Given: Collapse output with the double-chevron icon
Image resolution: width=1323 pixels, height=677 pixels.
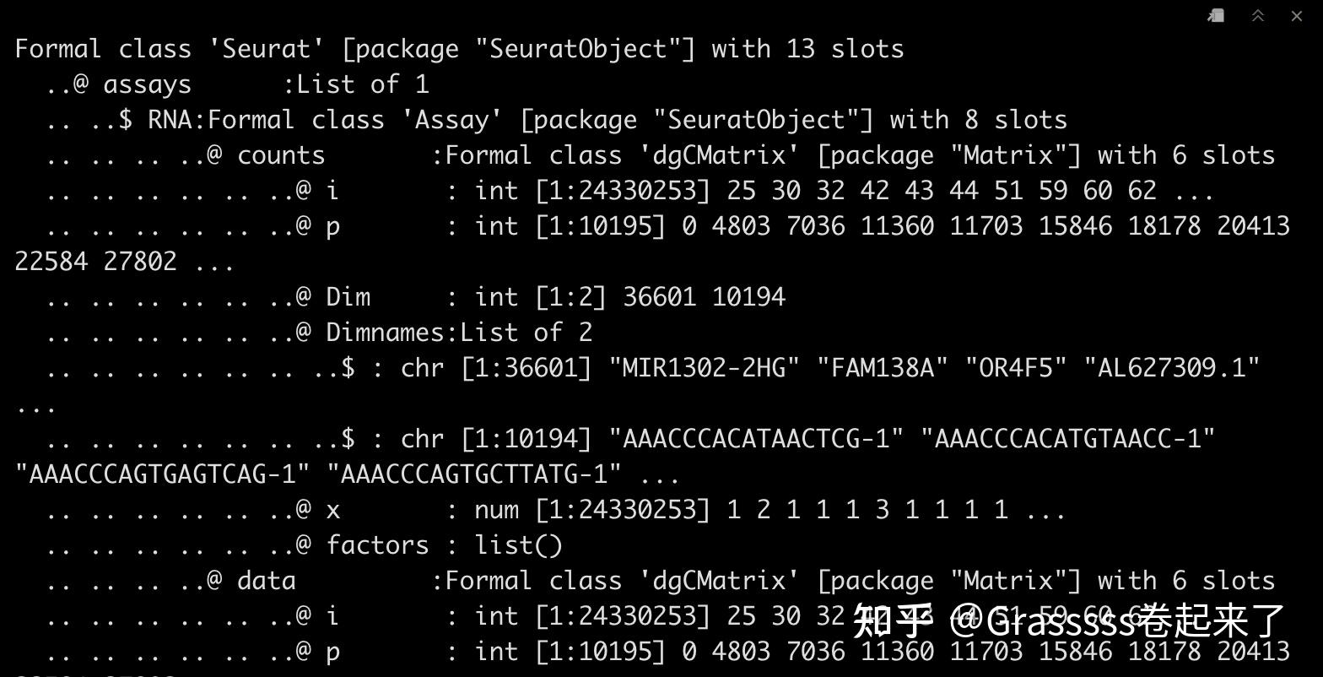Looking at the screenshot, I should (x=1257, y=16).
